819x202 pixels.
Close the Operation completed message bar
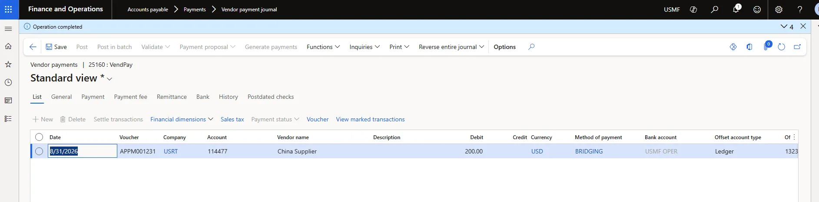803,26
